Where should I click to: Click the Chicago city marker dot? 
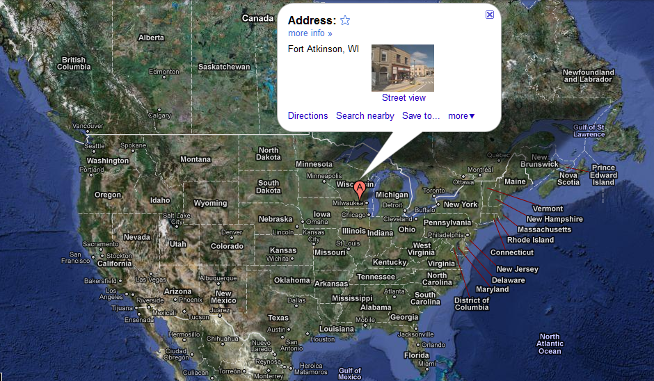(x=369, y=215)
